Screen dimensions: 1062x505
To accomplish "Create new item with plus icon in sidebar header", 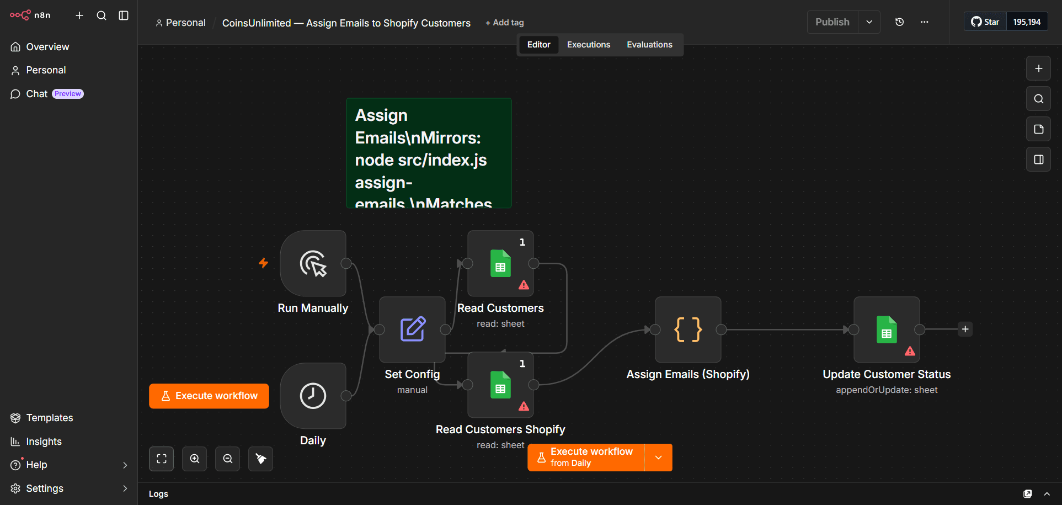I will (x=79, y=15).
